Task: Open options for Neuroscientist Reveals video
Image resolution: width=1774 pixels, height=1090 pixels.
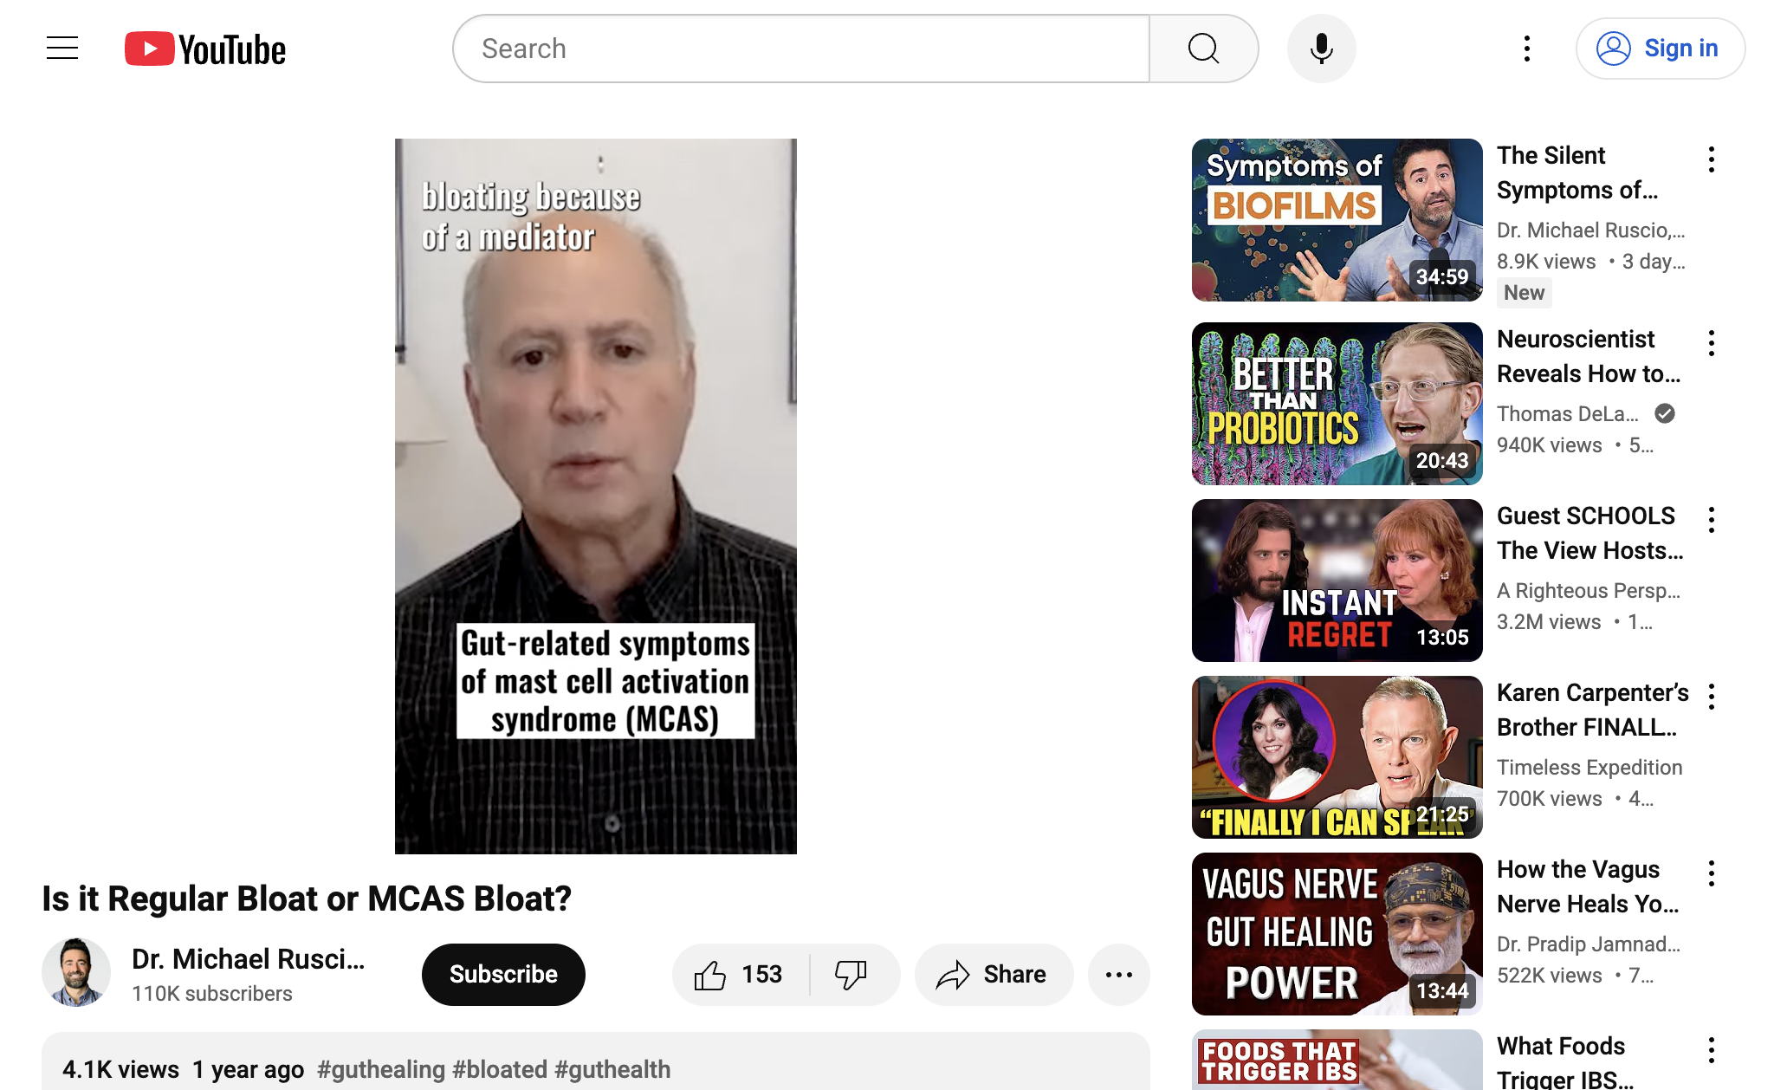Action: [1712, 343]
